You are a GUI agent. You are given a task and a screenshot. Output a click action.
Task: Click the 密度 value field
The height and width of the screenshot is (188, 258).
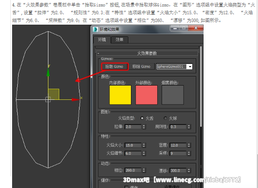pyautogui.click(x=178, y=145)
